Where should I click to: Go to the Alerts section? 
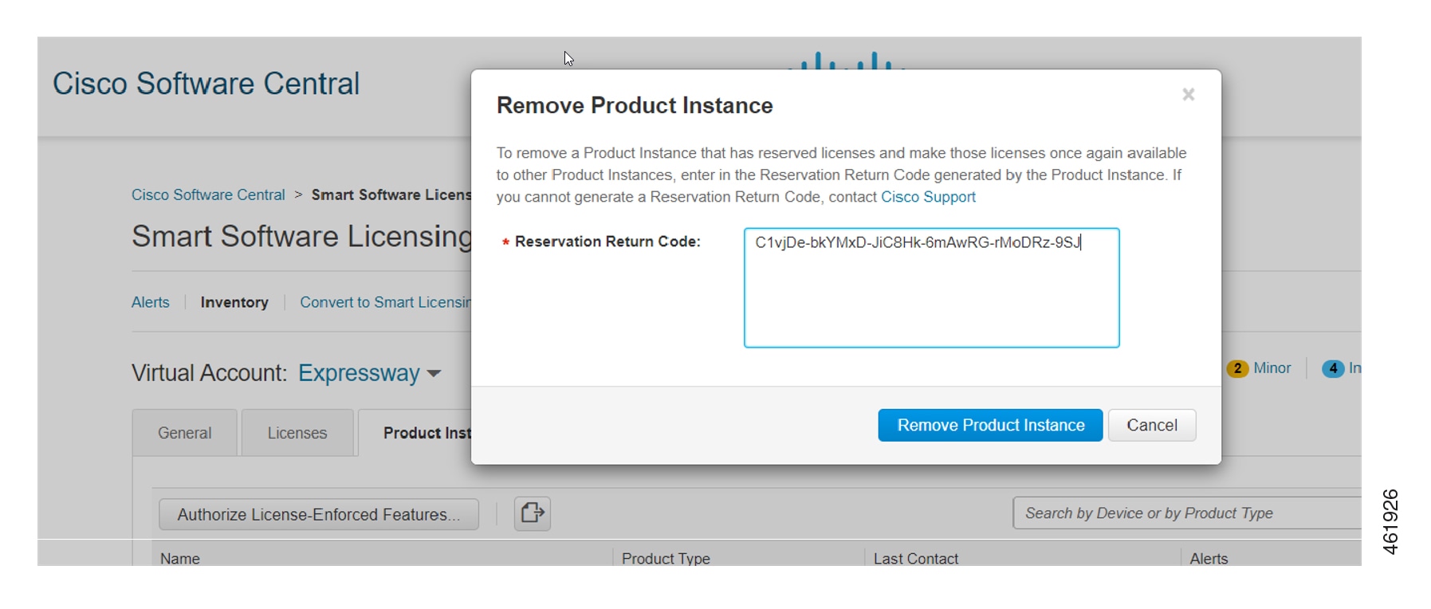(x=151, y=302)
